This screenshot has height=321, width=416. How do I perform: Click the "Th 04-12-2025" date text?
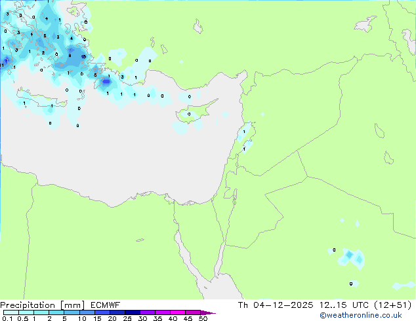coord(276,305)
